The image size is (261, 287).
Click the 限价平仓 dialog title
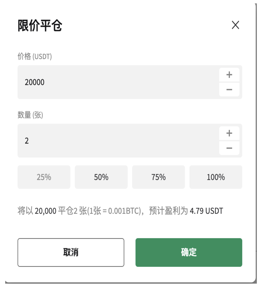pos(40,25)
